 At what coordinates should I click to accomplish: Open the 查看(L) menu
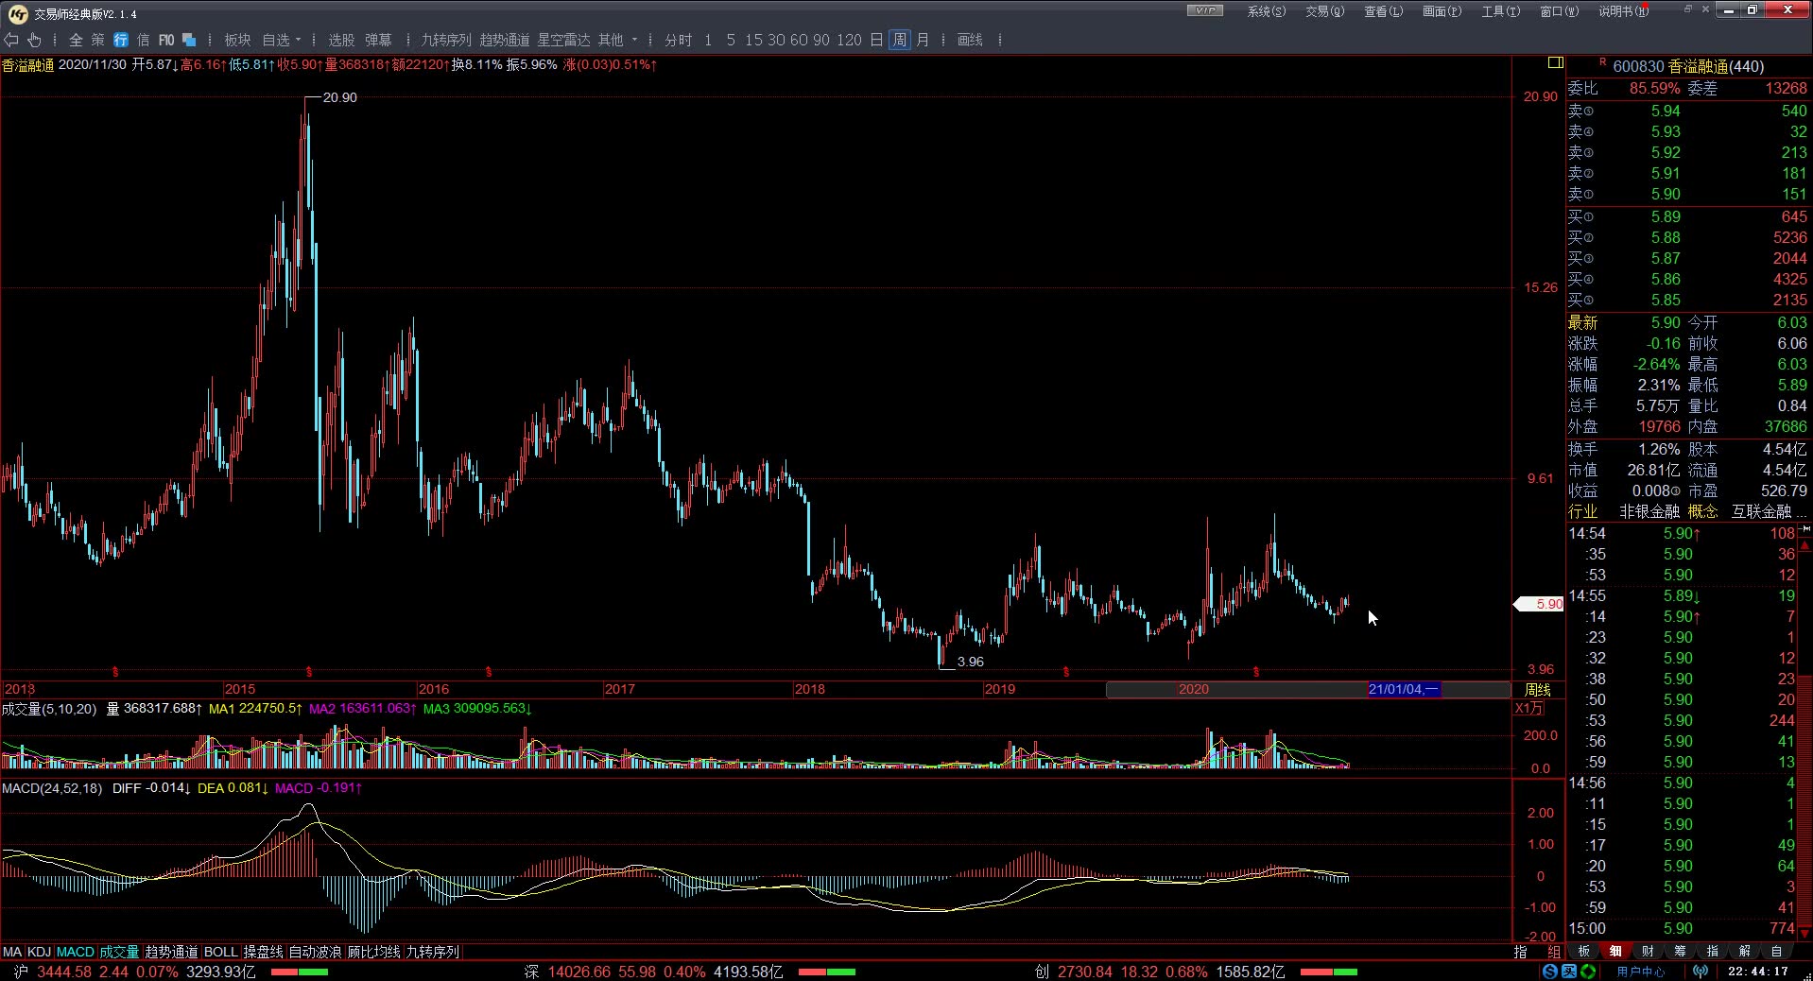pos(1384,11)
